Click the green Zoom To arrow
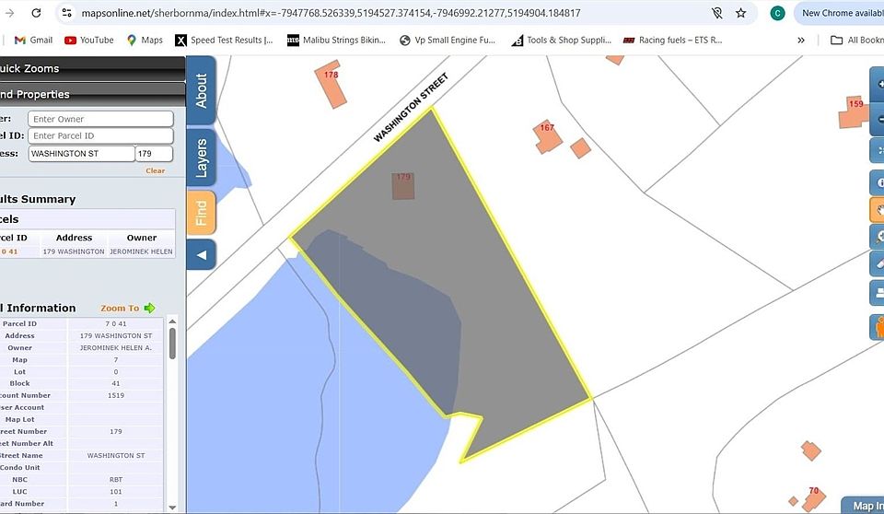884x514 pixels. point(149,309)
